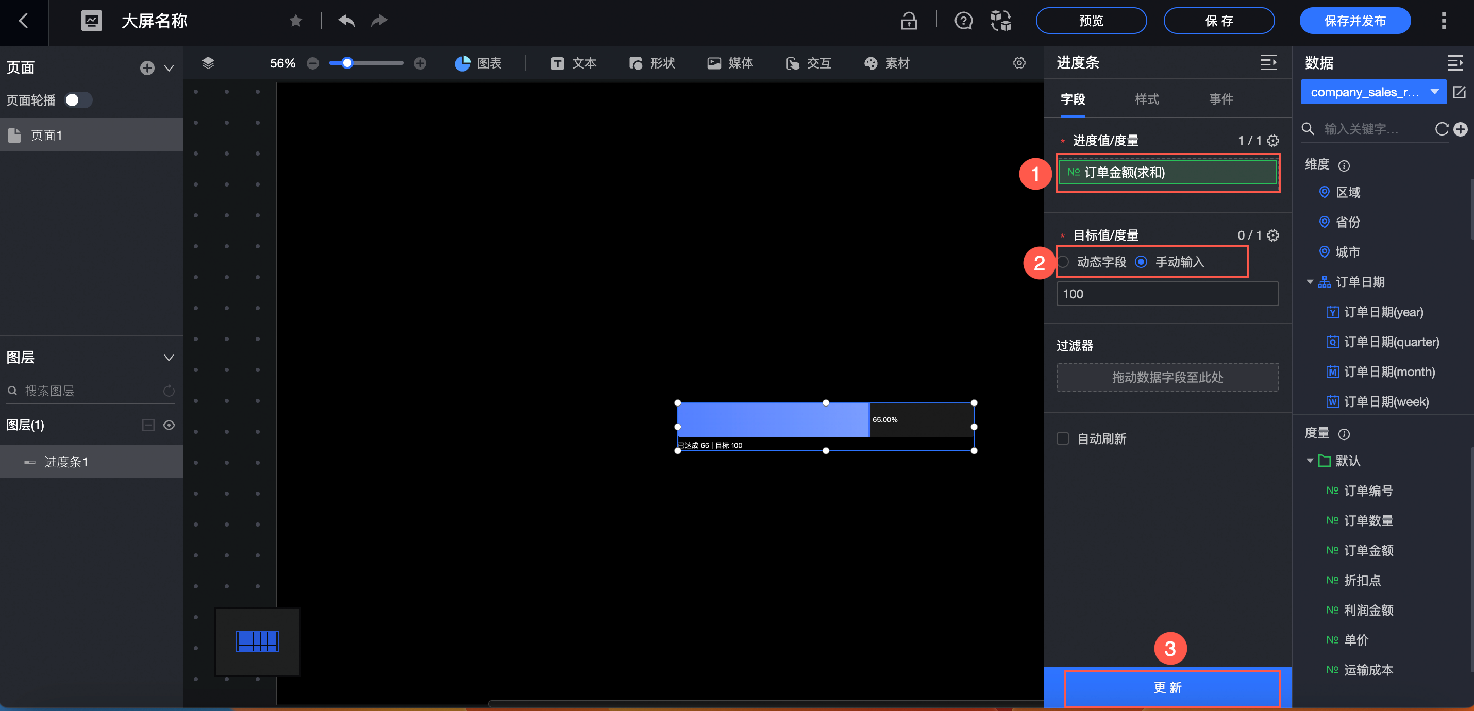
Task: Click edit dataset icon beside dataset name
Action: click(x=1459, y=92)
